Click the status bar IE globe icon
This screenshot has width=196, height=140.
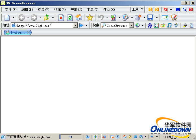click(x=135, y=137)
